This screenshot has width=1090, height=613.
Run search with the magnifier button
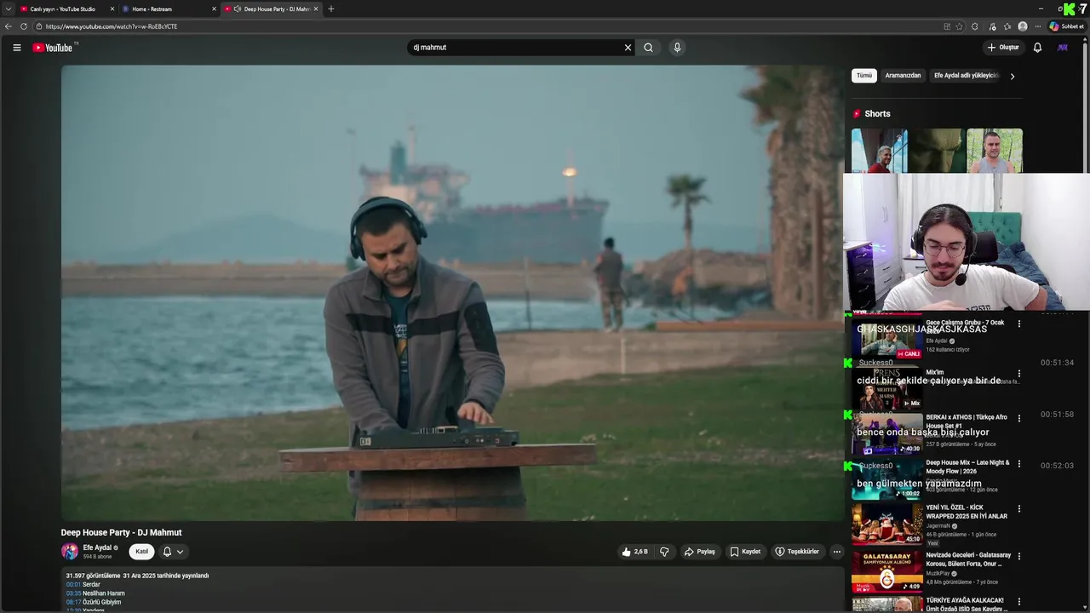[x=648, y=48]
